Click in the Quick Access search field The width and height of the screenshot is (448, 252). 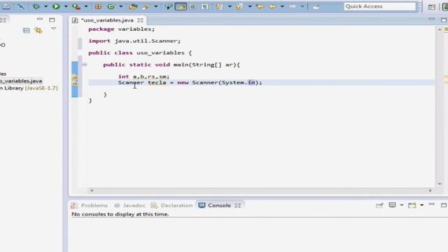[379, 6]
